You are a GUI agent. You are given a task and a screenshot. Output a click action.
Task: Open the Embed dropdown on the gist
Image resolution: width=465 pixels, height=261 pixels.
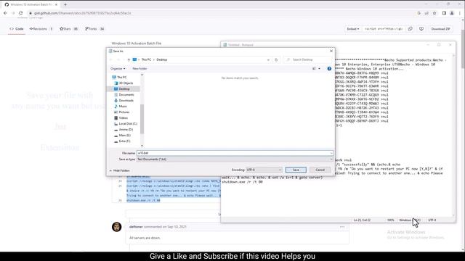353,29
